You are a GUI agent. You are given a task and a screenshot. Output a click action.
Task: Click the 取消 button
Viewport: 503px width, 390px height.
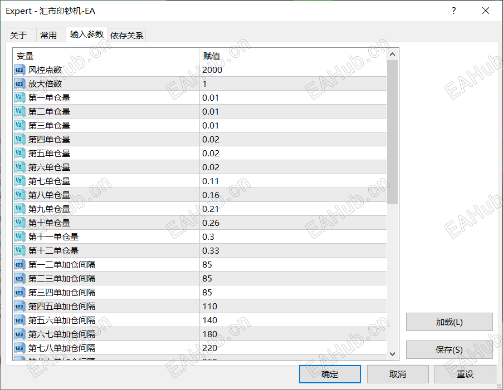398,374
